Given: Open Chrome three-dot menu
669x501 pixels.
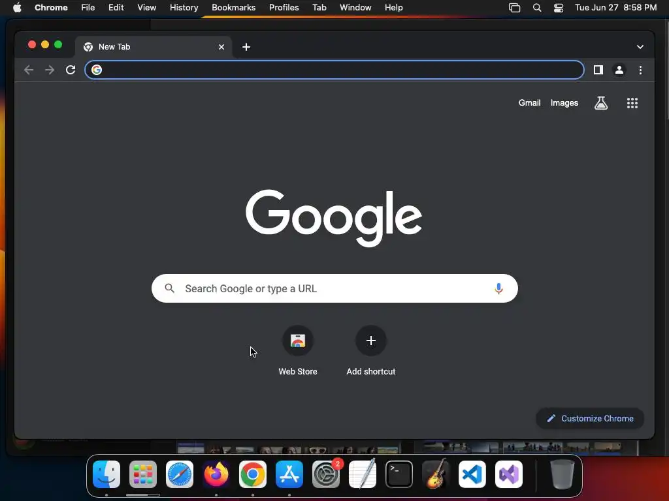Looking at the screenshot, I should [640, 70].
